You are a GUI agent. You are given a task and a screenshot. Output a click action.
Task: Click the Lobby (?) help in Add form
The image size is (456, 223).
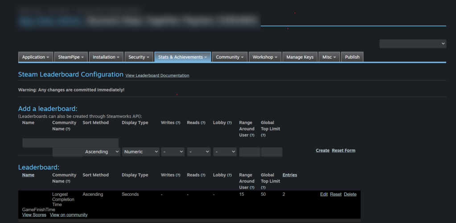(230, 123)
